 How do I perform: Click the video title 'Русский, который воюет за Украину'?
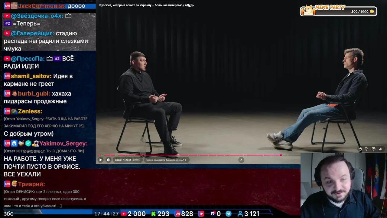pos(147,5)
